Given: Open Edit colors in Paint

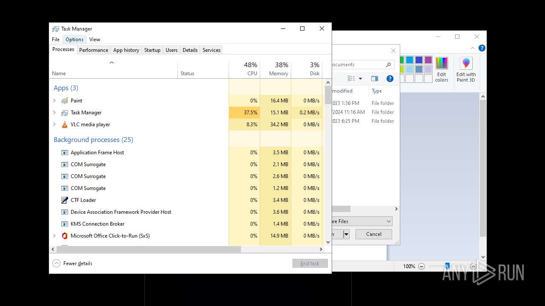Looking at the screenshot, I should pyautogui.click(x=442, y=69).
